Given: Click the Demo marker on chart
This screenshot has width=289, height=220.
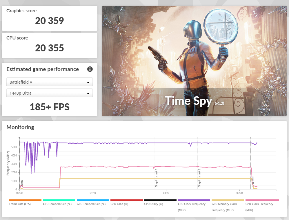Looking at the screenshot, I should point(22,183).
